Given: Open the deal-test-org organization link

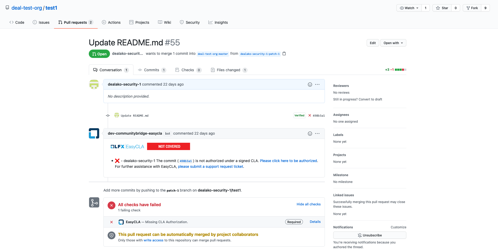Looking at the screenshot, I should pyautogui.click(x=27, y=8).
